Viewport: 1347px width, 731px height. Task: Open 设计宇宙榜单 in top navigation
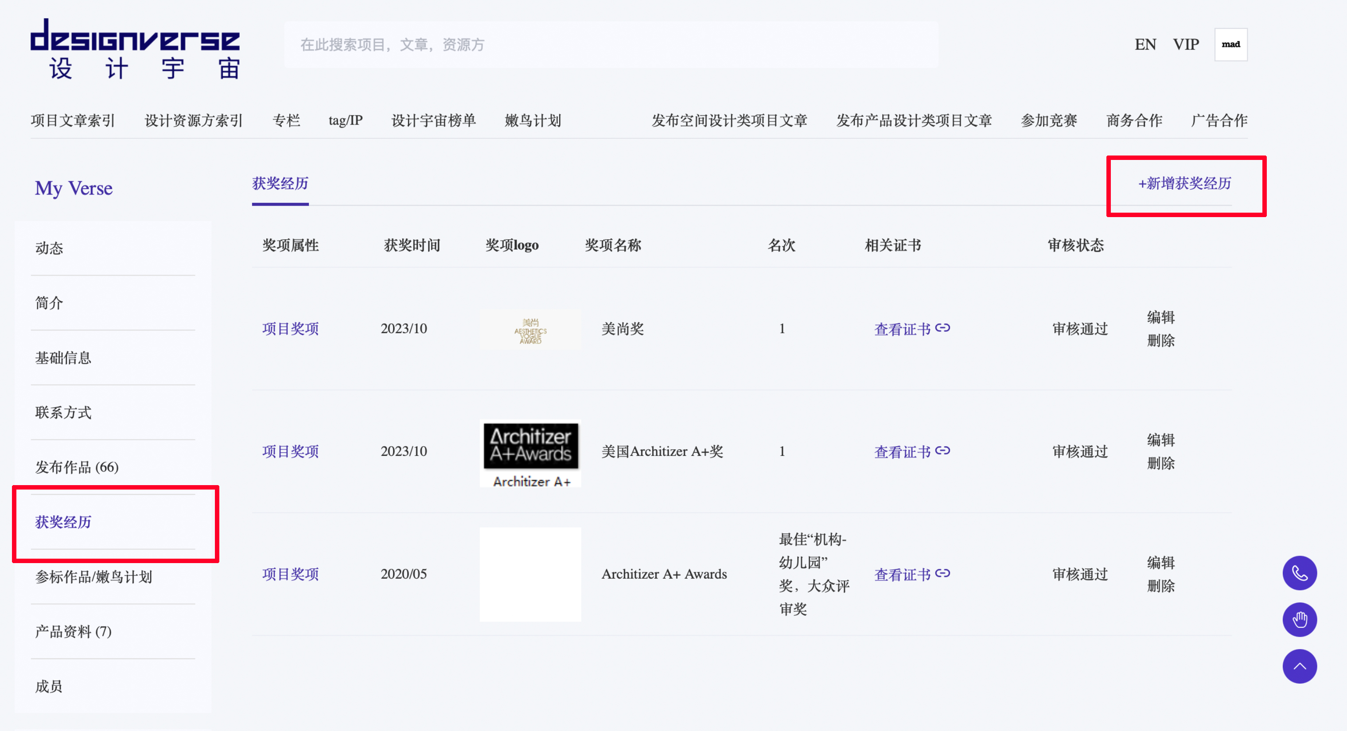(433, 121)
